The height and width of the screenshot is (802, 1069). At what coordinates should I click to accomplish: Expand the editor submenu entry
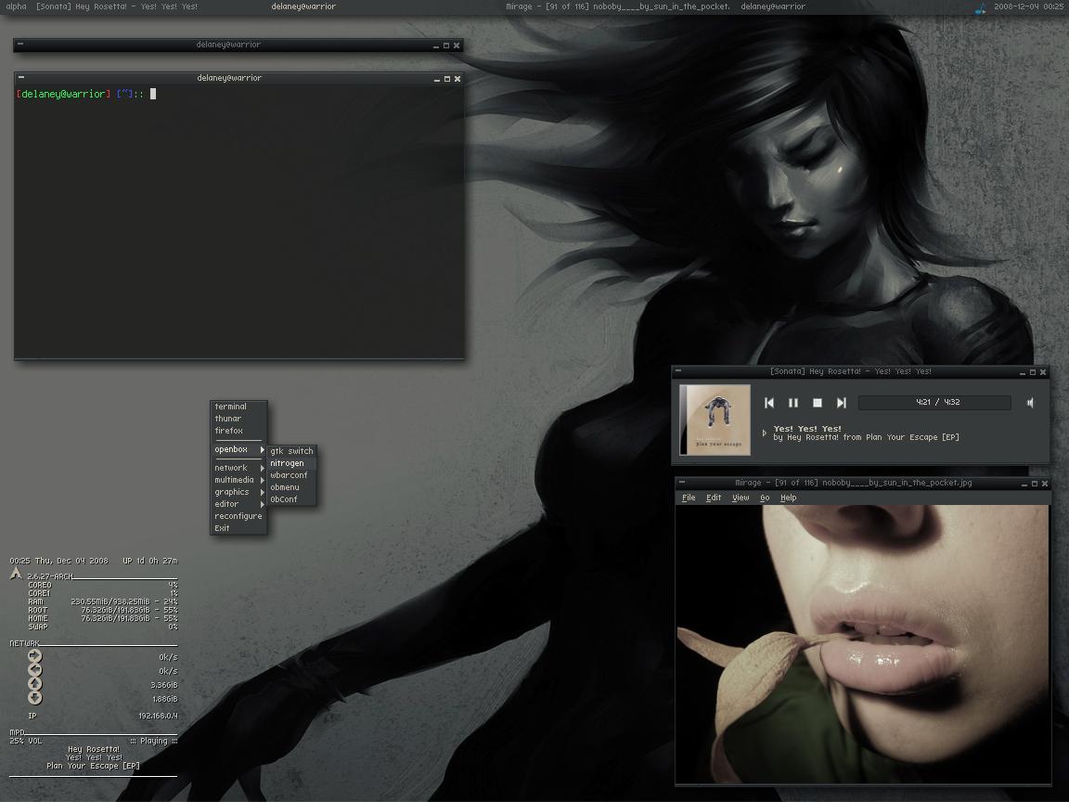click(238, 505)
